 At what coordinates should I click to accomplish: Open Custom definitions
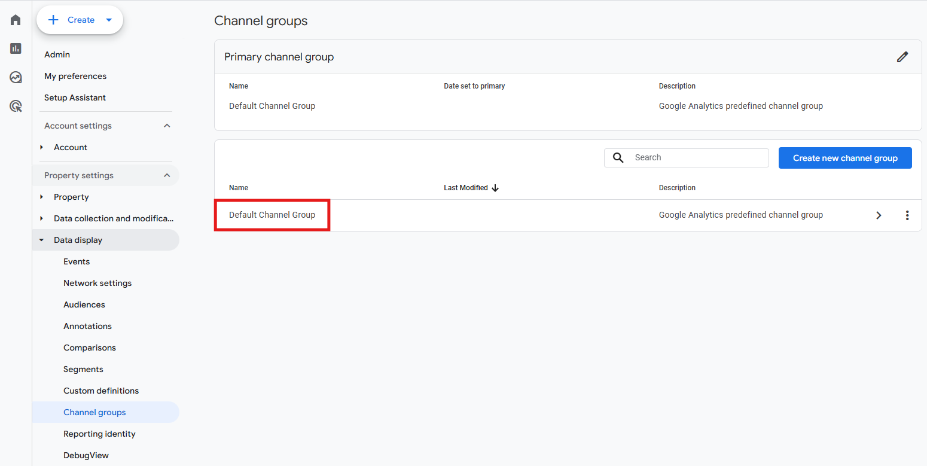click(x=101, y=391)
